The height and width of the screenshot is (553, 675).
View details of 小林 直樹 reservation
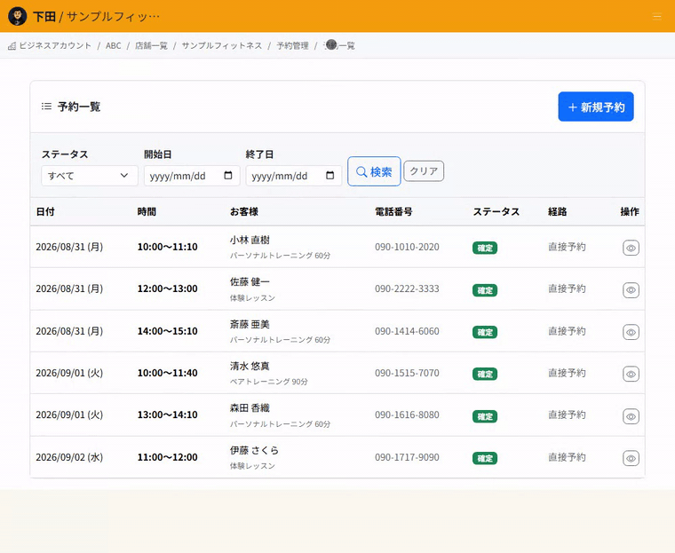(x=631, y=248)
